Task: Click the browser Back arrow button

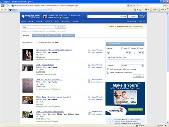Action: pyautogui.click(x=2, y=6)
